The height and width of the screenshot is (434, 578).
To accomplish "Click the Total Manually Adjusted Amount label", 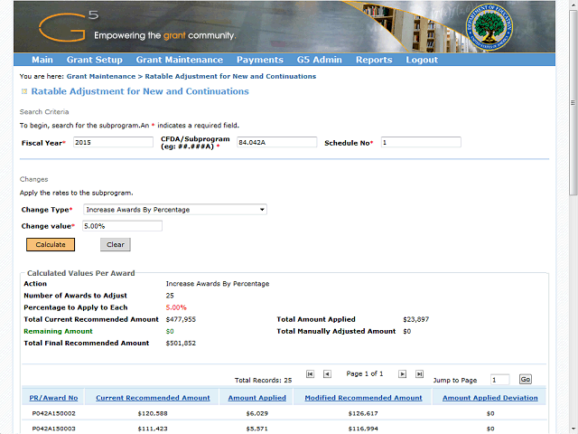I will [x=336, y=331].
